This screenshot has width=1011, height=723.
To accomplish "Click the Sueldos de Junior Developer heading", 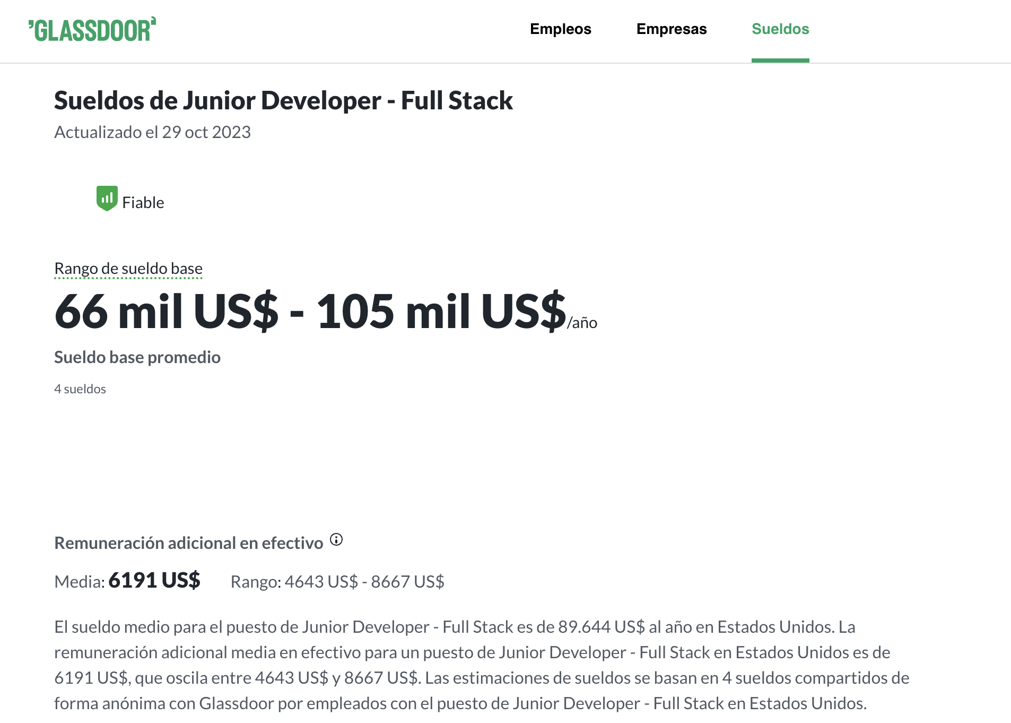I will tap(283, 101).
